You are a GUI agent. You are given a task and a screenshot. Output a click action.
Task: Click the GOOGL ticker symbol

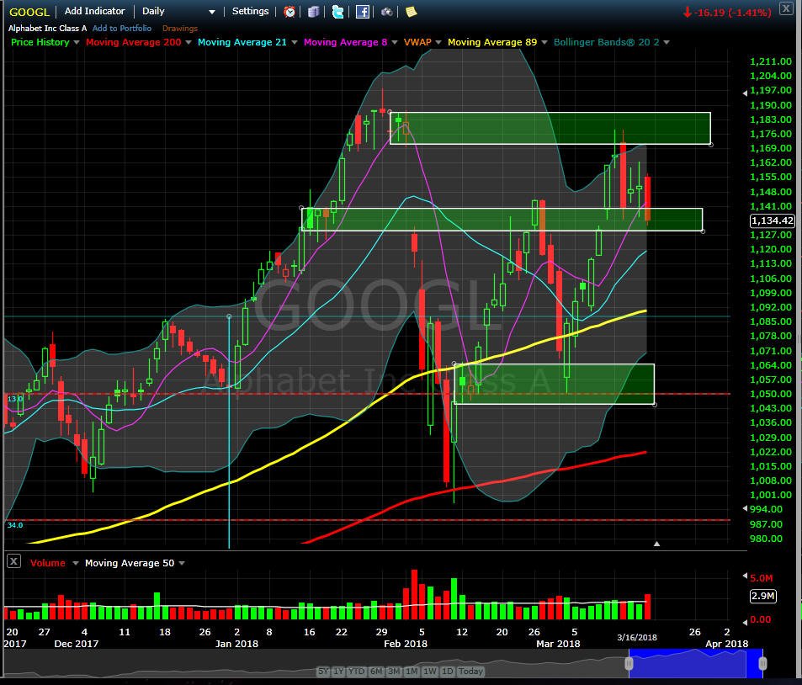pos(29,12)
